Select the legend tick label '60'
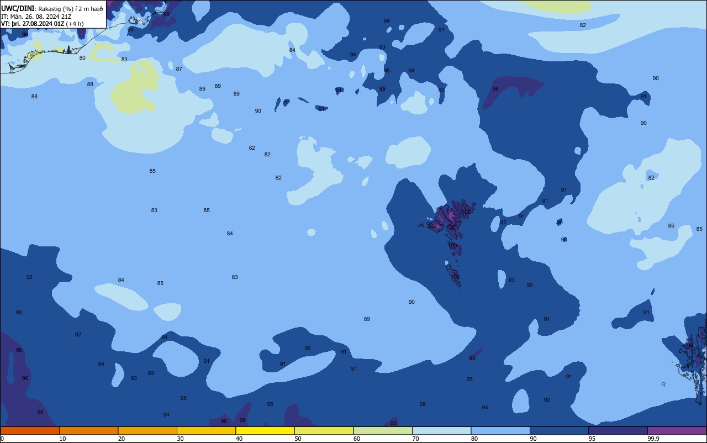 [x=357, y=439]
